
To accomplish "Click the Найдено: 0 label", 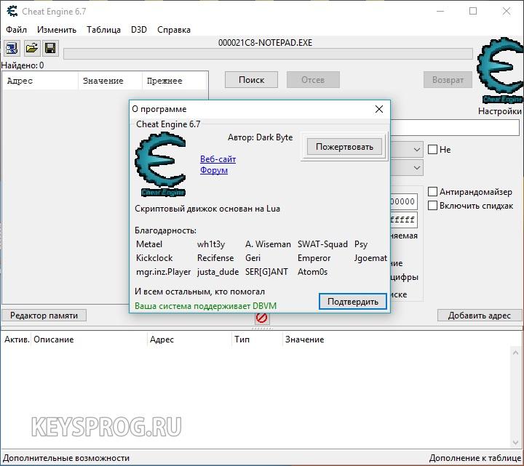I will [23, 65].
